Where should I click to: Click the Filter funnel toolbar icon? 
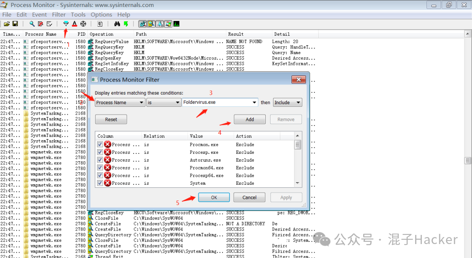tap(66, 24)
